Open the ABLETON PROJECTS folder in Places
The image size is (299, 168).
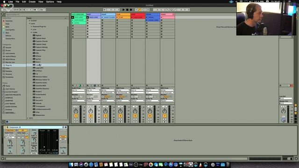tap(13, 95)
